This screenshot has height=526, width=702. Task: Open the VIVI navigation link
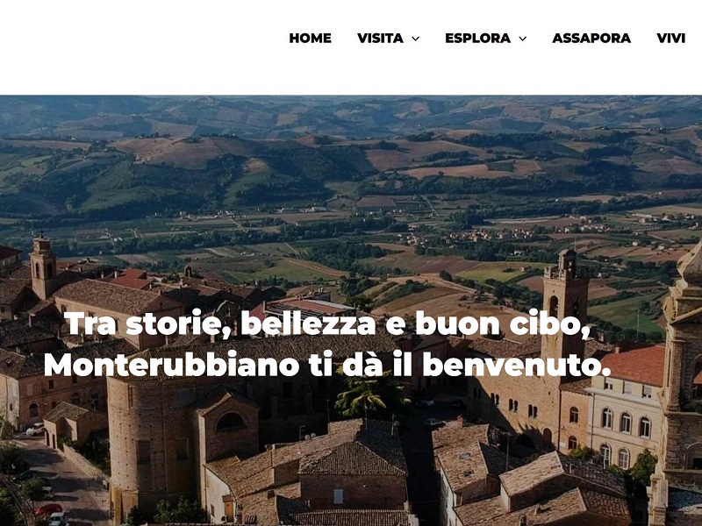[x=670, y=38]
